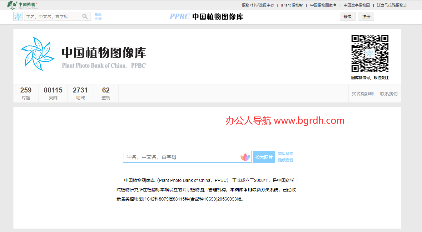Click the bold 本图库采用最新分类系统 text
This screenshot has width=422, height=232.
tap(254, 190)
